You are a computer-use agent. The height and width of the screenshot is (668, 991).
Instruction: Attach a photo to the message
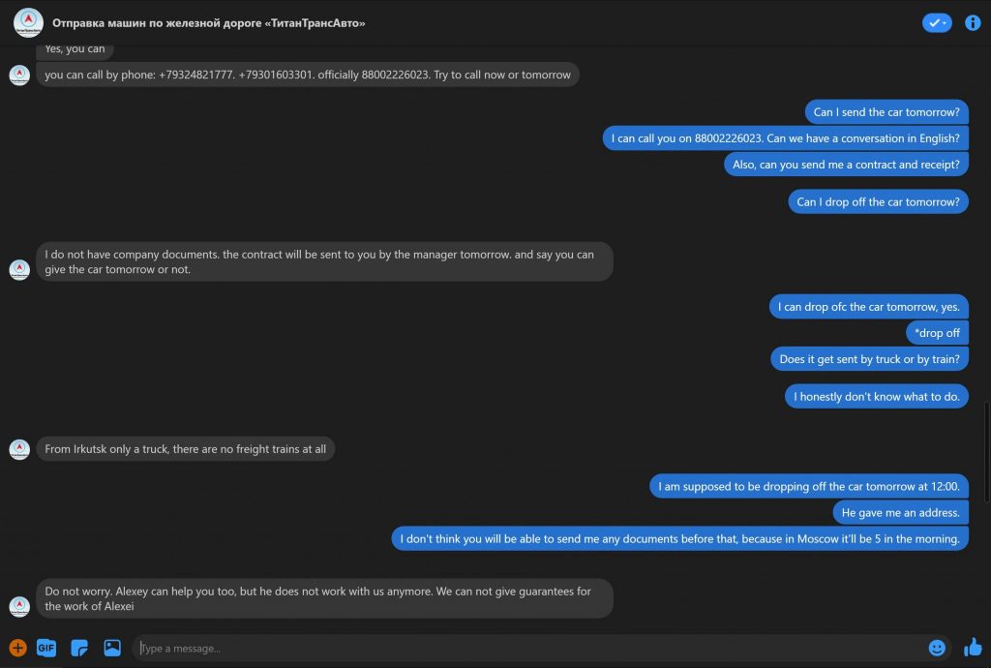tap(112, 648)
